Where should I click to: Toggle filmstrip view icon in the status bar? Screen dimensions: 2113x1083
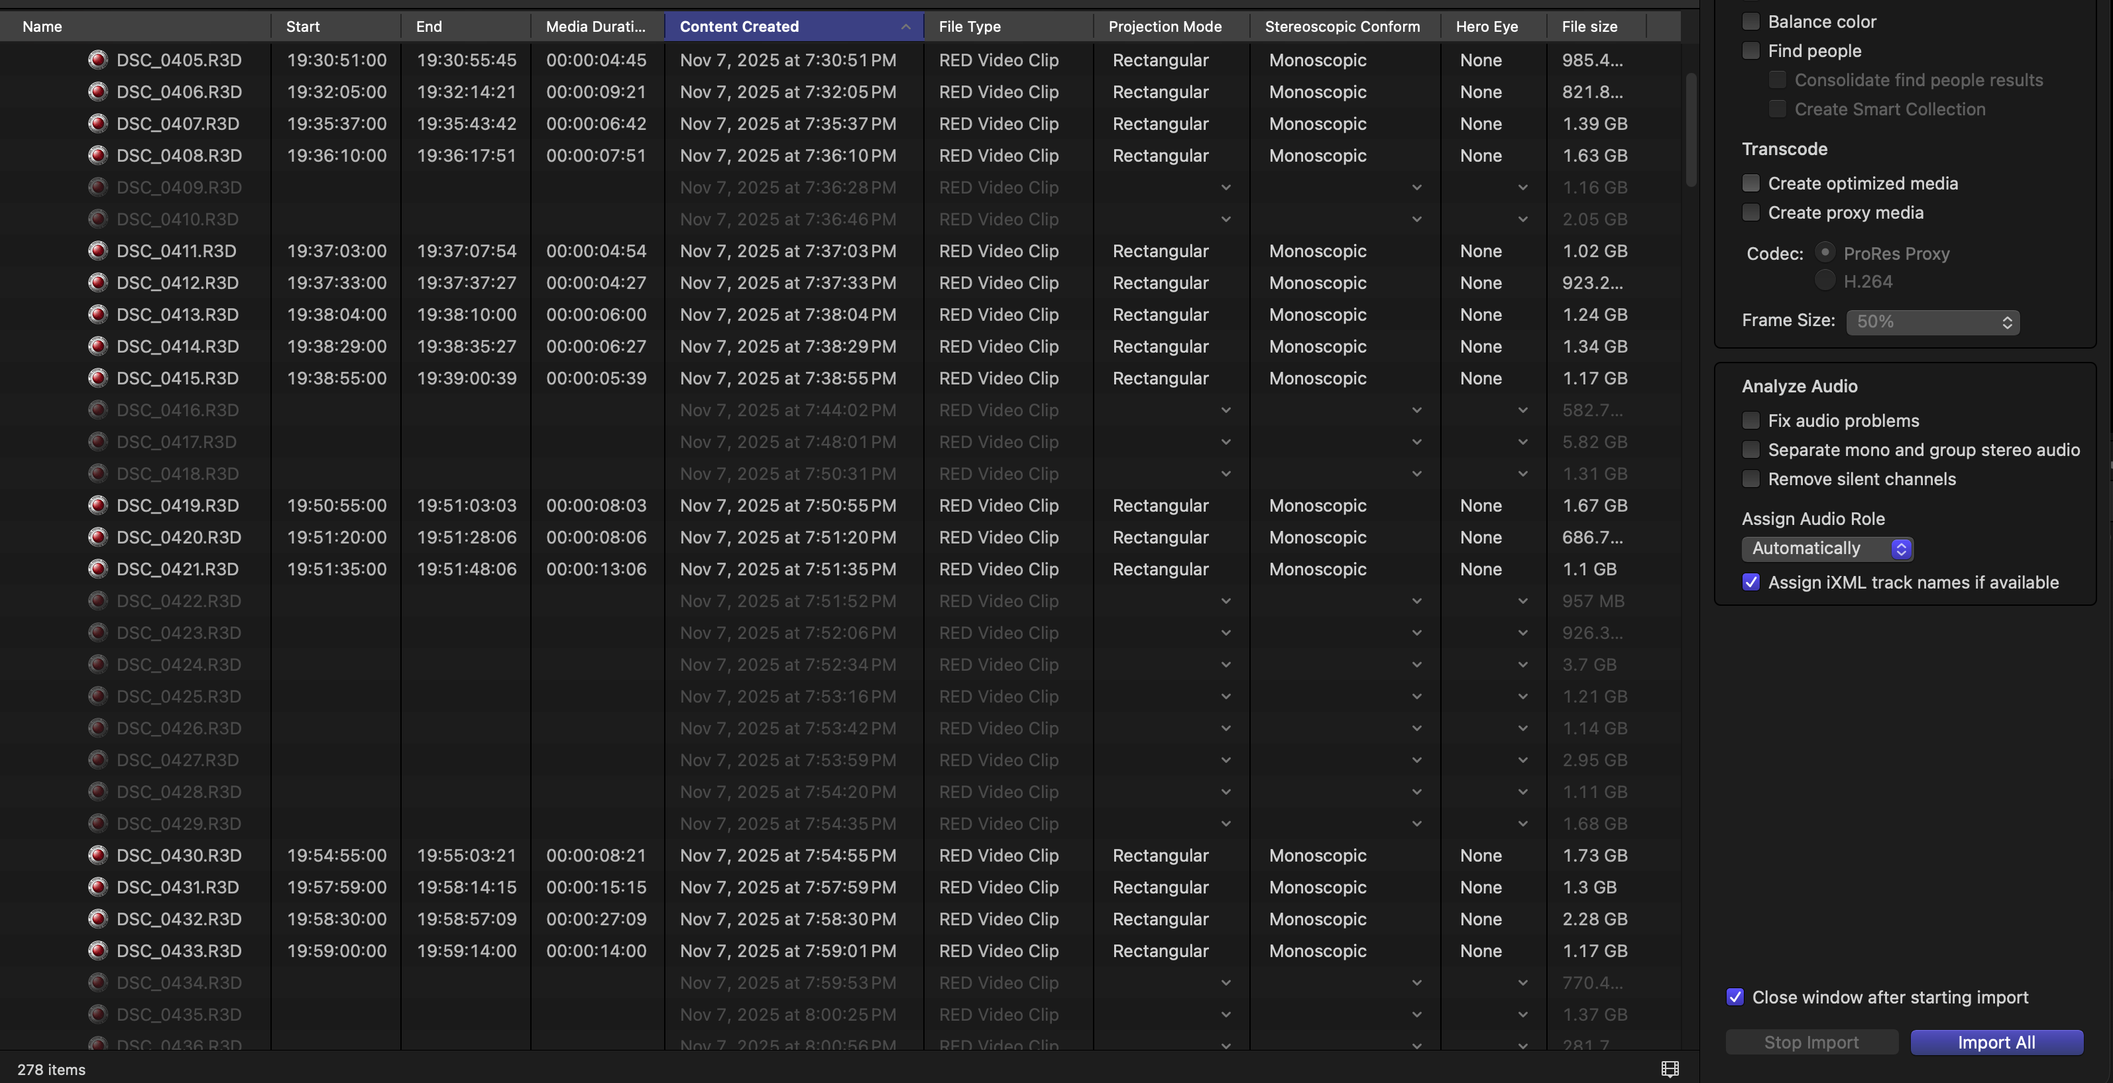click(x=1670, y=1068)
